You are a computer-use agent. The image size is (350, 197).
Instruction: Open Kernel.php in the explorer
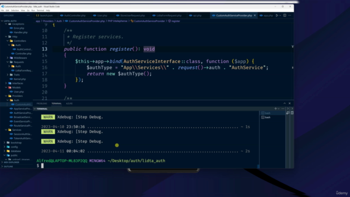pos(20,79)
